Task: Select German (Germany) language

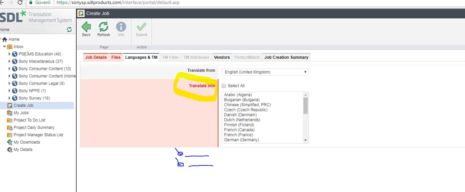Action: (x=242, y=140)
